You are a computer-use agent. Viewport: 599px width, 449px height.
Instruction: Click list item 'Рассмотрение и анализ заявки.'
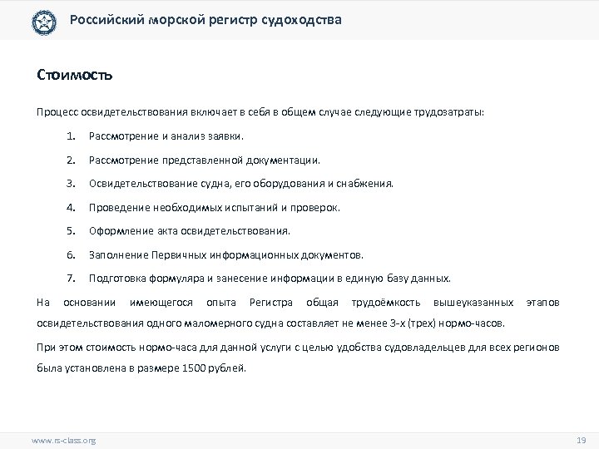point(166,136)
